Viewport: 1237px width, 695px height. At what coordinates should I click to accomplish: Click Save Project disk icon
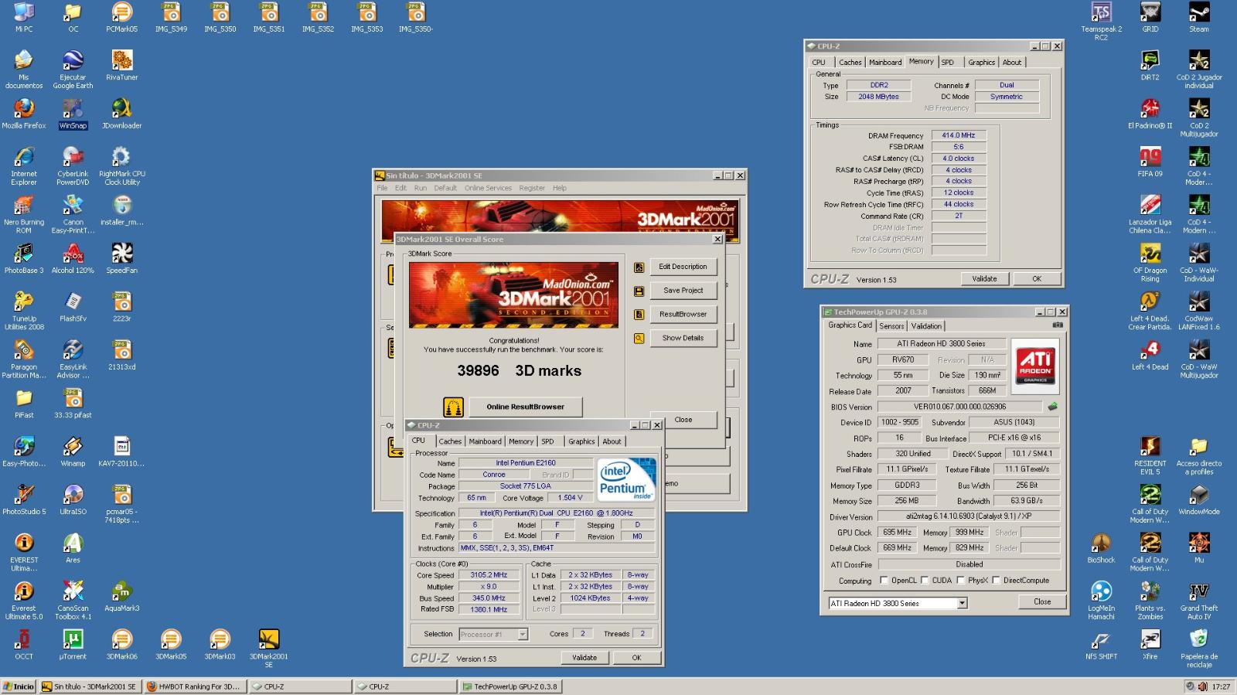pyautogui.click(x=639, y=291)
